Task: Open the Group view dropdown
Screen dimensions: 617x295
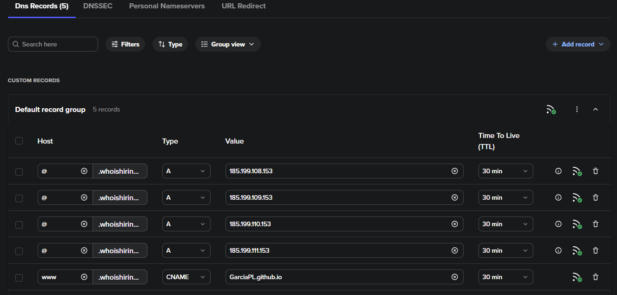Action: [x=228, y=44]
